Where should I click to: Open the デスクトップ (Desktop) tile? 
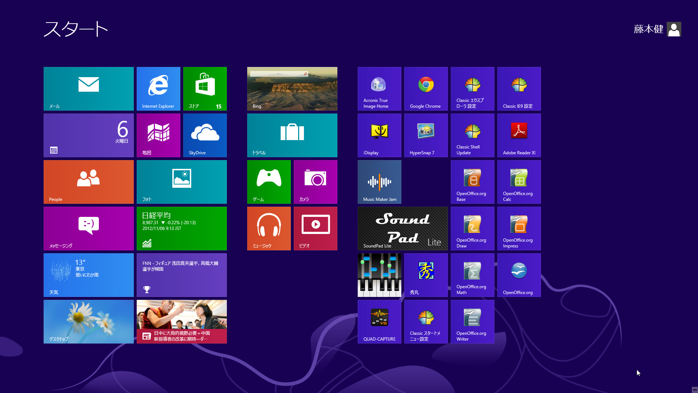(x=89, y=322)
